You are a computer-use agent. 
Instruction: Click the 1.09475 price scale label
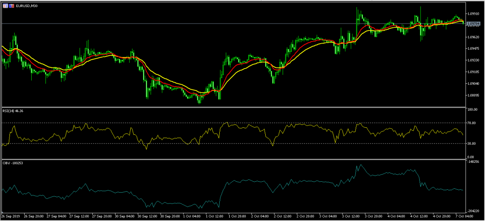(x=474, y=49)
